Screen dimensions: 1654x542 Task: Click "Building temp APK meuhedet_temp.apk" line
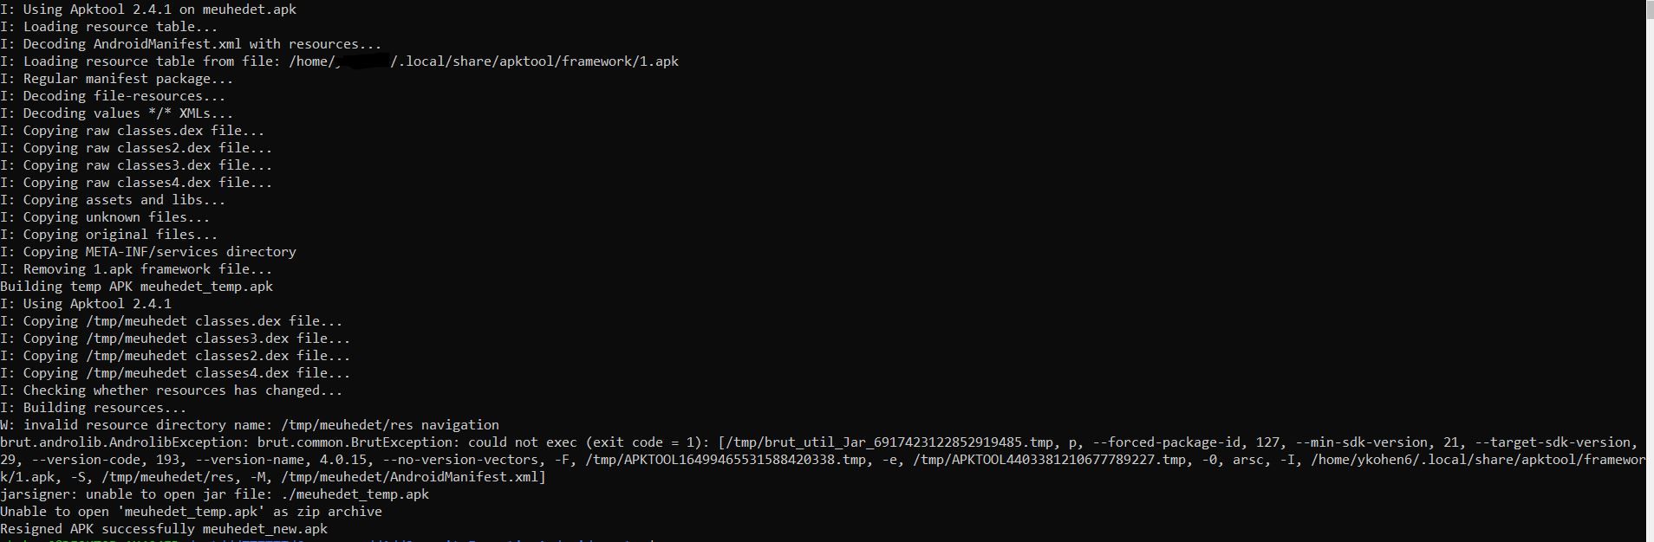(136, 287)
